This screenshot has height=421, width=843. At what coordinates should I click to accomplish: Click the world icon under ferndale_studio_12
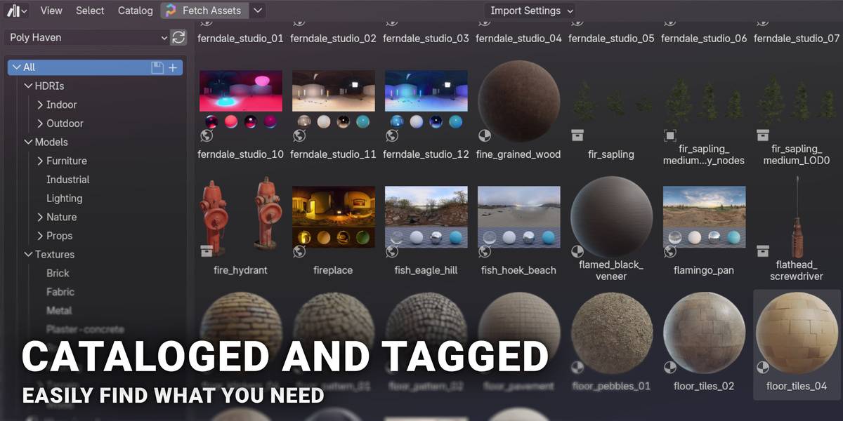pyautogui.click(x=392, y=135)
